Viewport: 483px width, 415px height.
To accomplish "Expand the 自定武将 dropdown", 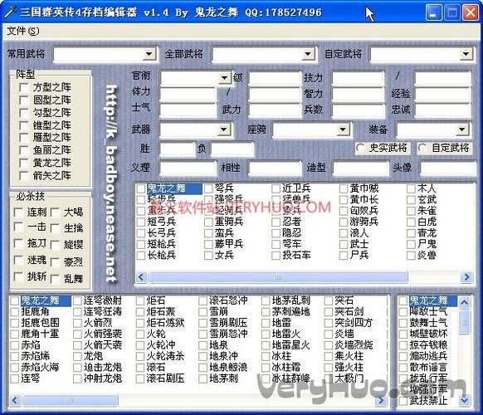I will pyautogui.click(x=466, y=54).
